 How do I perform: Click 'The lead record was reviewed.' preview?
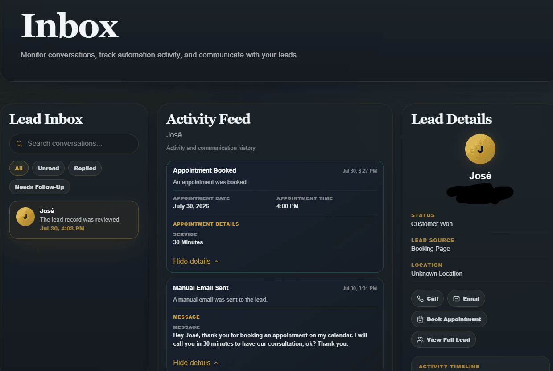pyautogui.click(x=80, y=220)
